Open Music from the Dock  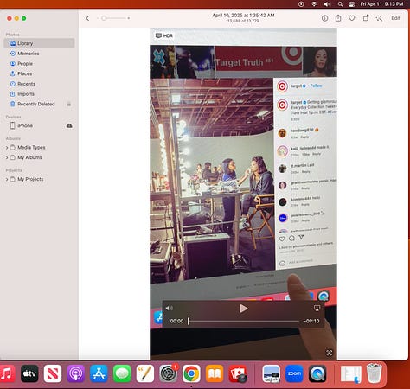[7, 373]
